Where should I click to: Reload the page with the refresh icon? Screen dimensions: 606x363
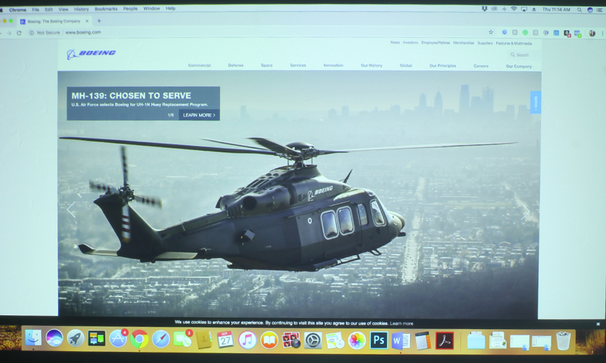tap(19, 33)
